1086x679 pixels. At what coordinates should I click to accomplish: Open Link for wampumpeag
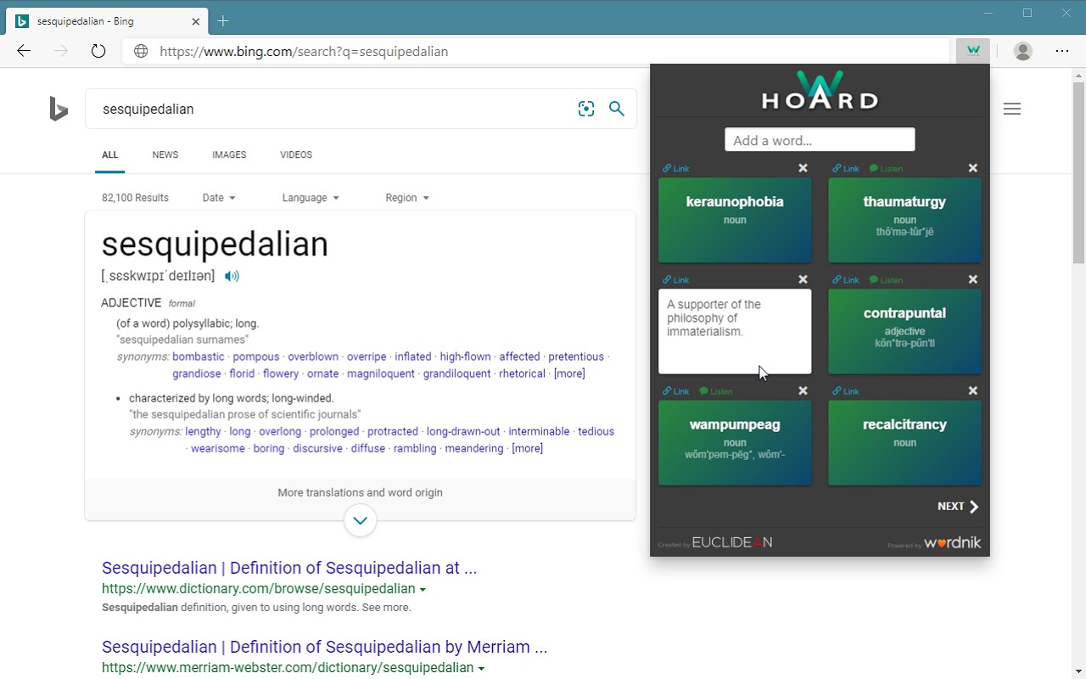(675, 391)
